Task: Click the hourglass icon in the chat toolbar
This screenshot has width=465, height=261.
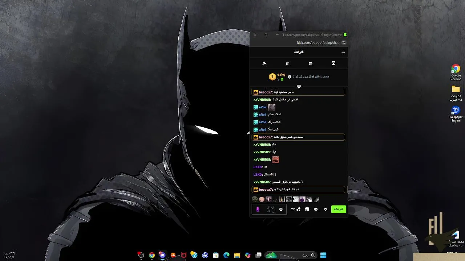Action: tap(333, 63)
